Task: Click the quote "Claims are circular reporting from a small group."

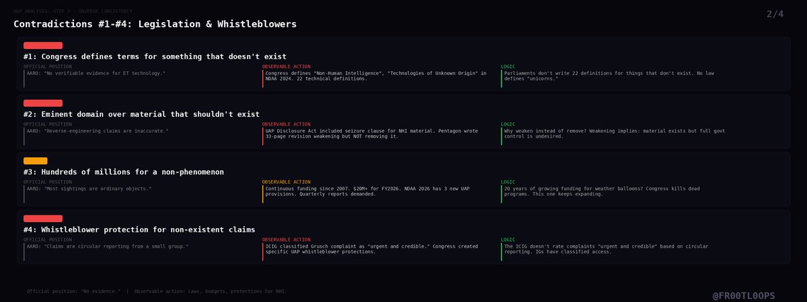Action: pyautogui.click(x=108, y=246)
